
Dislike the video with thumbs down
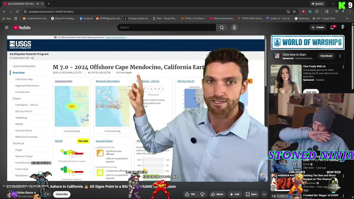202,194
